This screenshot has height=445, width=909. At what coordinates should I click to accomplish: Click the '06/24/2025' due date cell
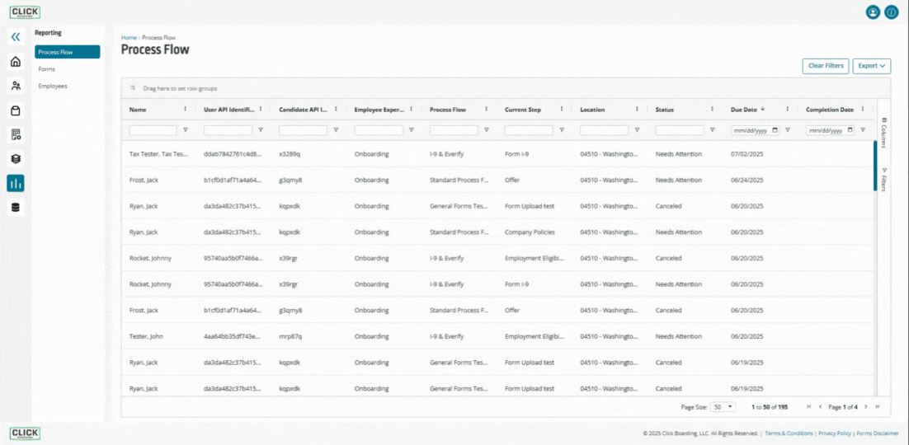click(x=747, y=180)
